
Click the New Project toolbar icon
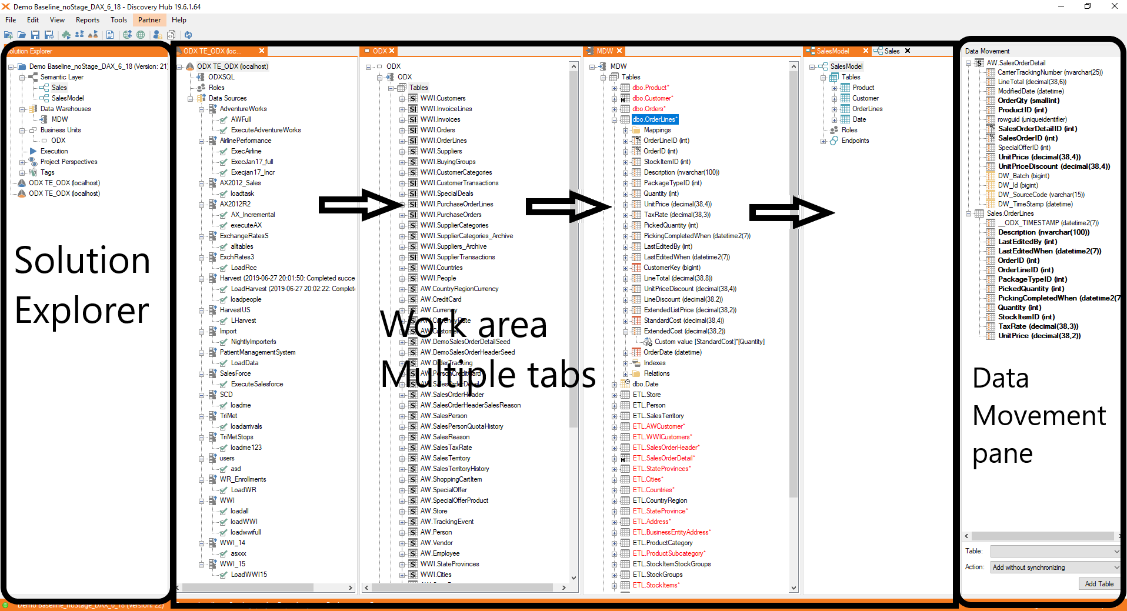coord(8,35)
